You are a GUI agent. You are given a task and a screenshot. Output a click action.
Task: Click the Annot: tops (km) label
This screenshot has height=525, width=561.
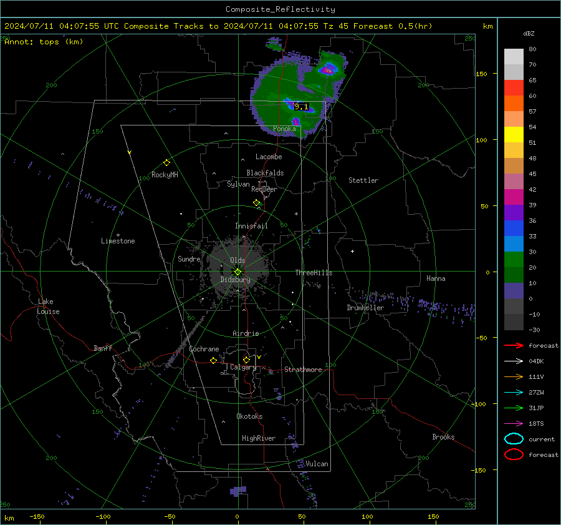click(44, 42)
